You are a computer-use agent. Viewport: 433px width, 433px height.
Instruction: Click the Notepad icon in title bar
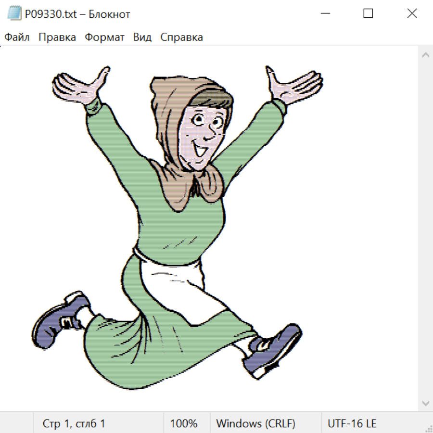[x=14, y=14]
